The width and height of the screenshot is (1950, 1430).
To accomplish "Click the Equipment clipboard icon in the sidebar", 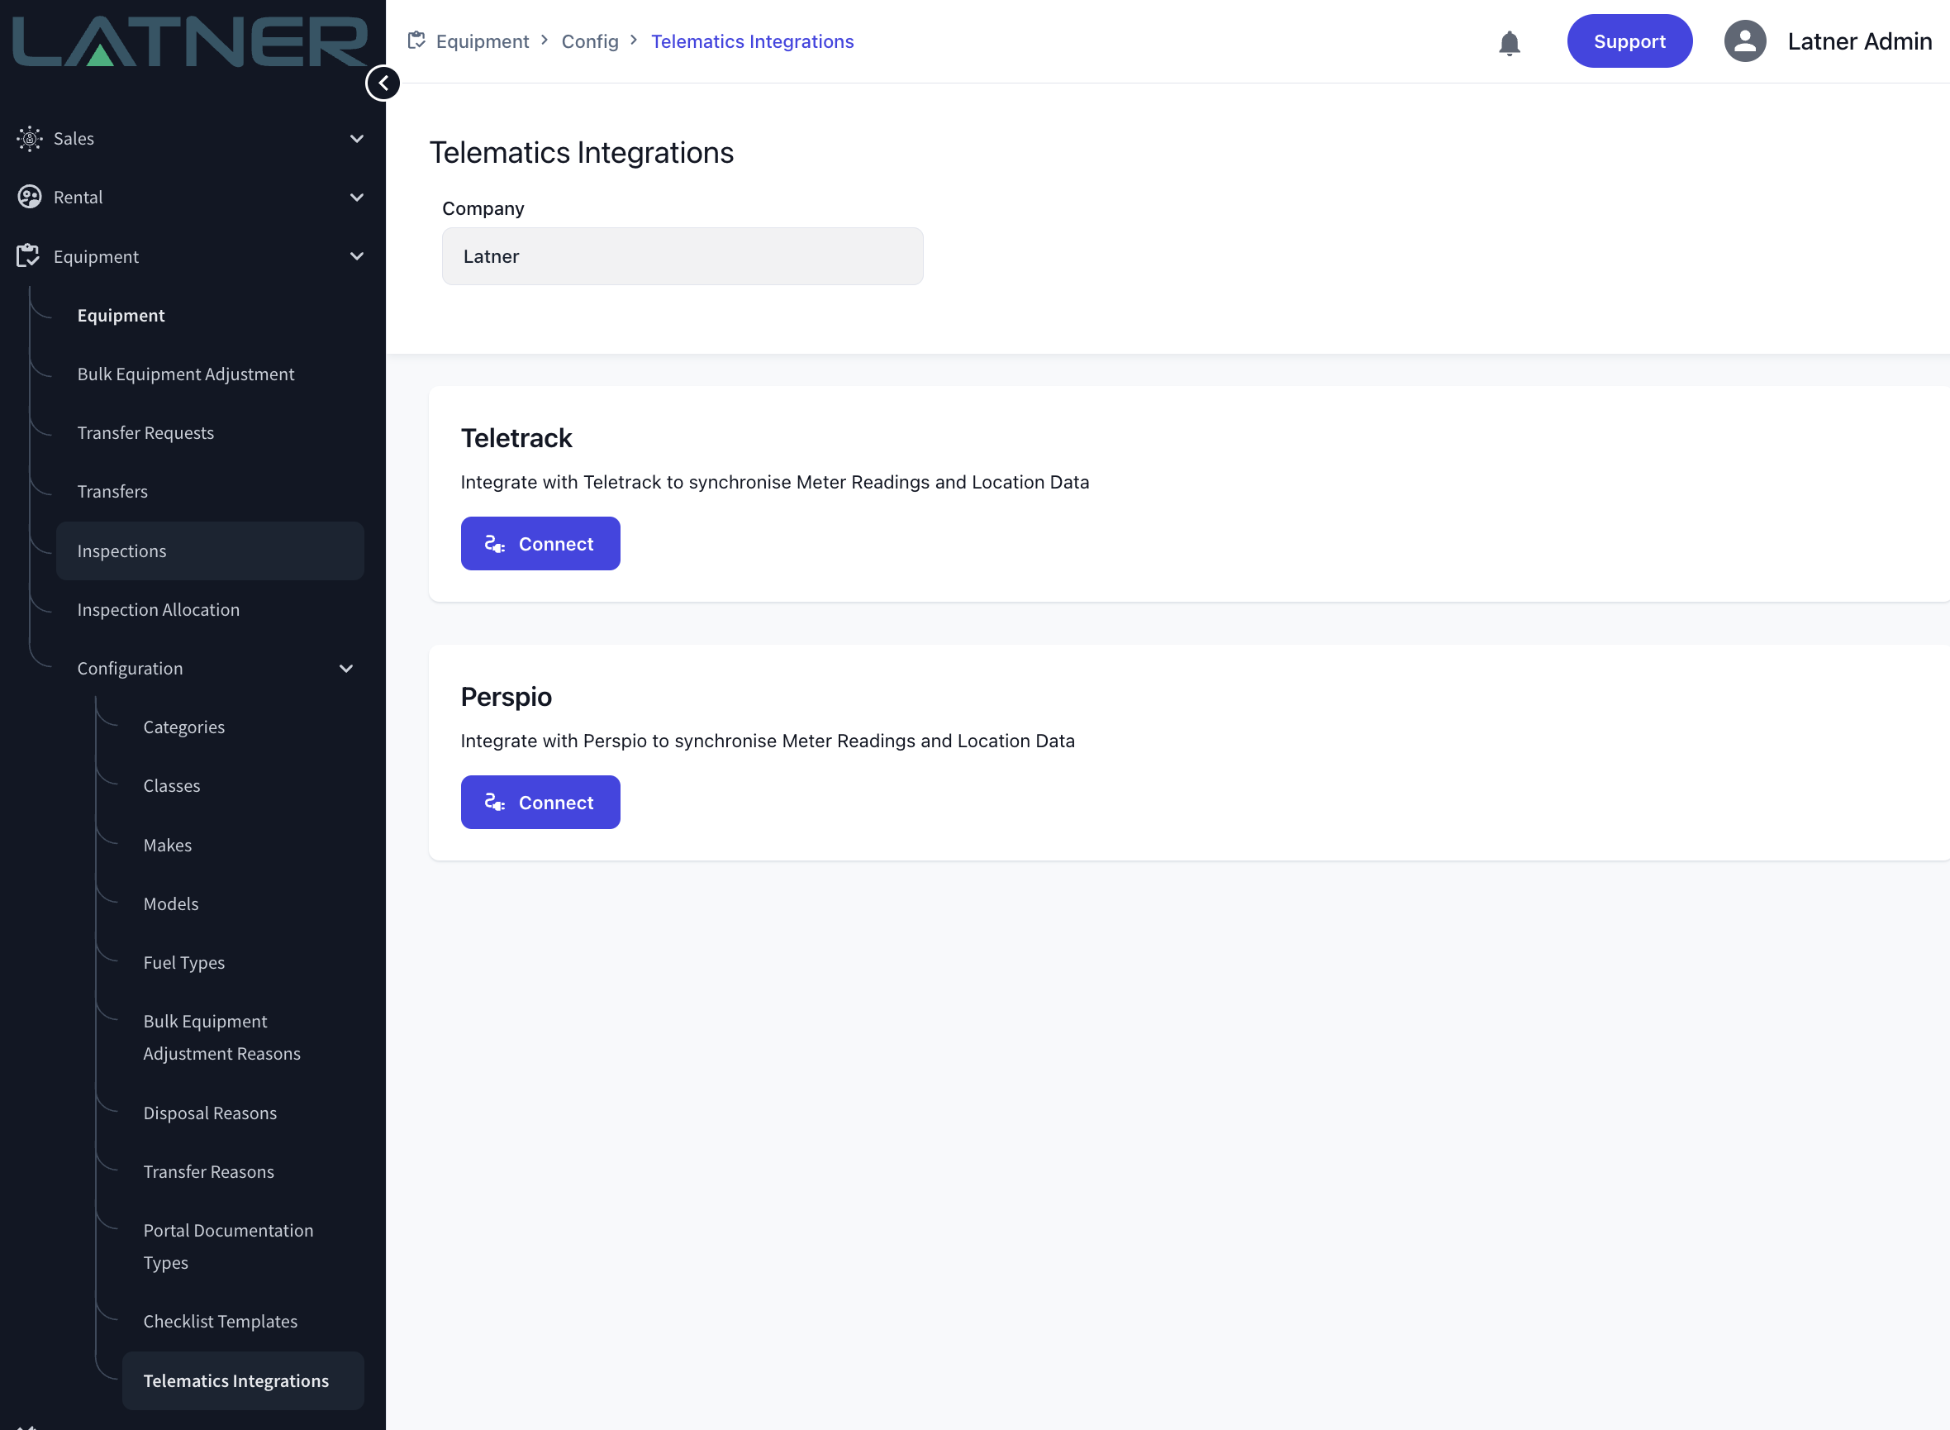I will pos(28,256).
